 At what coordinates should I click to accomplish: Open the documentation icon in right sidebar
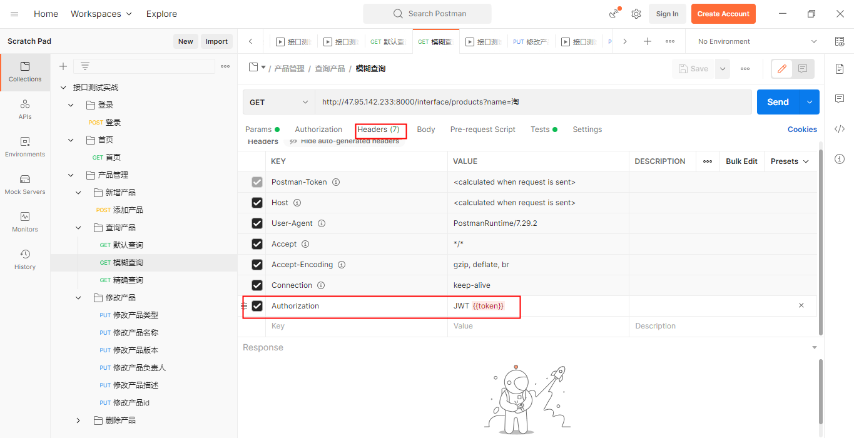tap(840, 69)
